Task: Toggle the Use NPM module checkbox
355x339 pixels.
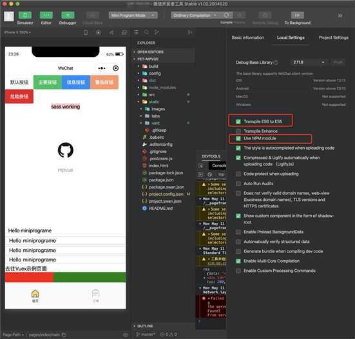Action: (238, 138)
